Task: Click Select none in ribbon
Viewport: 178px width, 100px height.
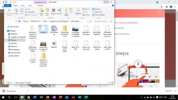Action: [97, 12]
